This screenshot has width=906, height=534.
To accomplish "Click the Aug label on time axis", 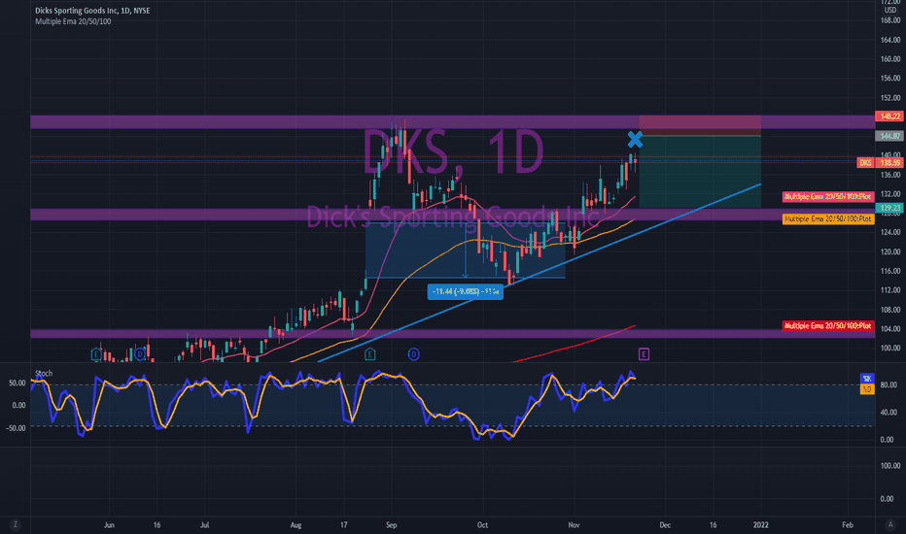I will pyautogui.click(x=296, y=524).
